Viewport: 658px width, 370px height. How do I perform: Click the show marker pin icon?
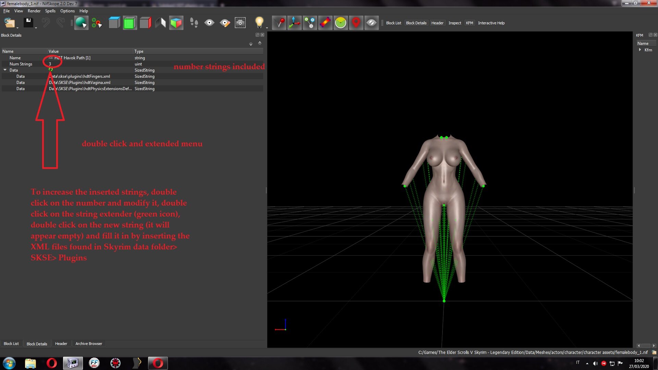click(279, 23)
